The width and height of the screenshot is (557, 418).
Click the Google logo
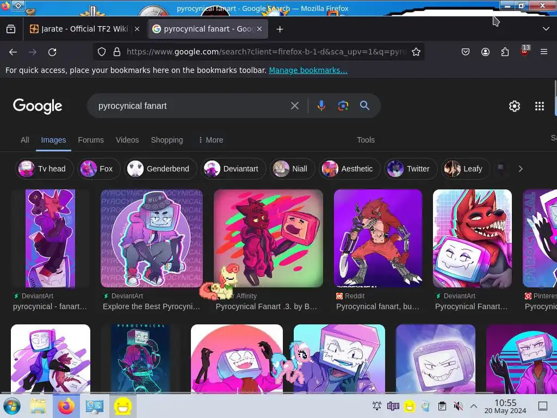[38, 106]
